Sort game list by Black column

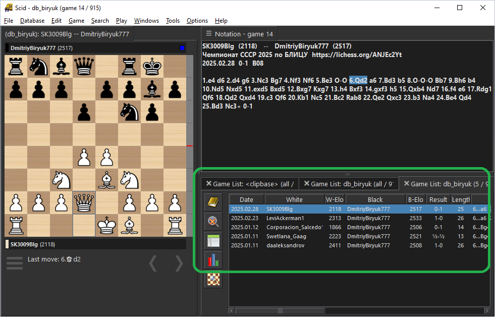pyautogui.click(x=375, y=199)
